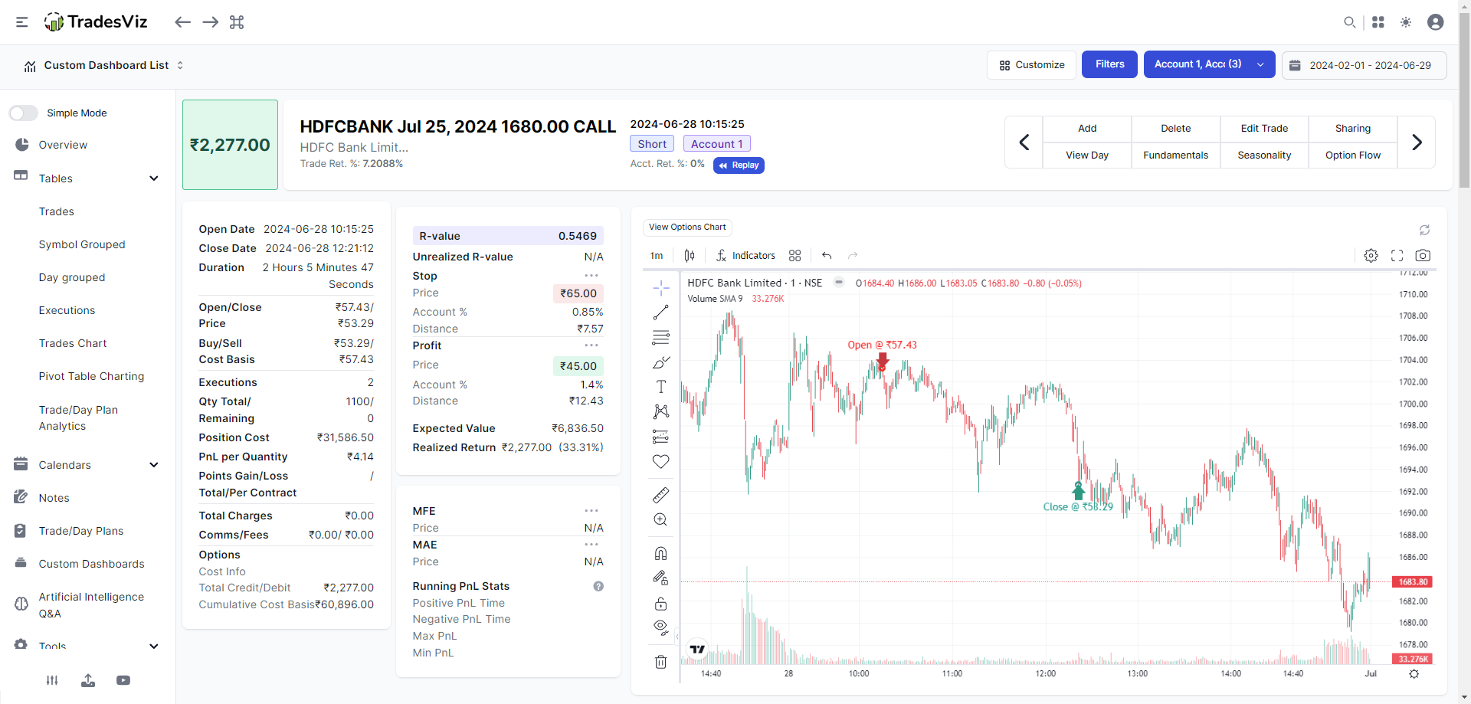Open Artificial Intelligence Q&A
The height and width of the screenshot is (704, 1471).
91,605
